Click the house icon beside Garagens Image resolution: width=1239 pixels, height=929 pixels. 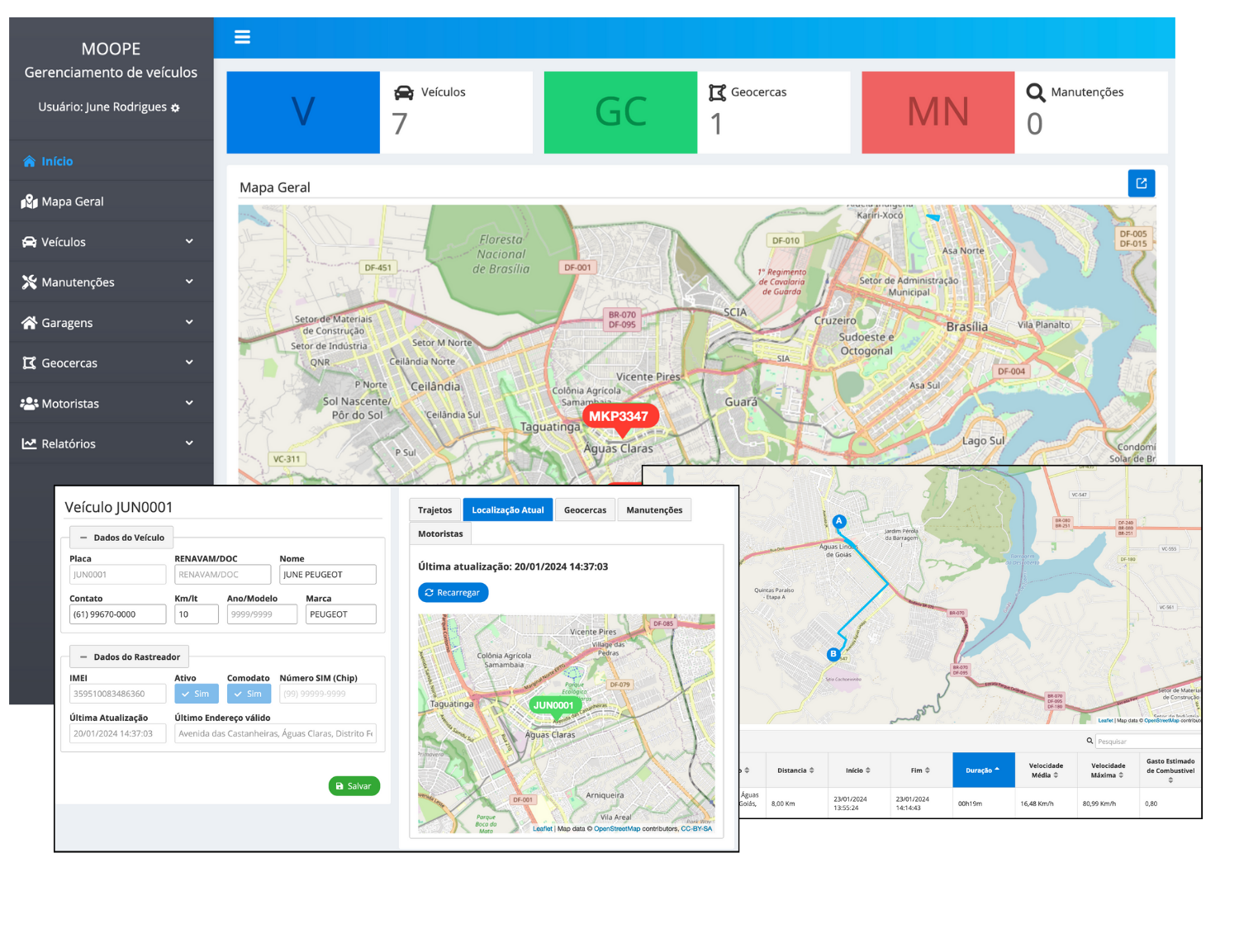click(x=30, y=323)
